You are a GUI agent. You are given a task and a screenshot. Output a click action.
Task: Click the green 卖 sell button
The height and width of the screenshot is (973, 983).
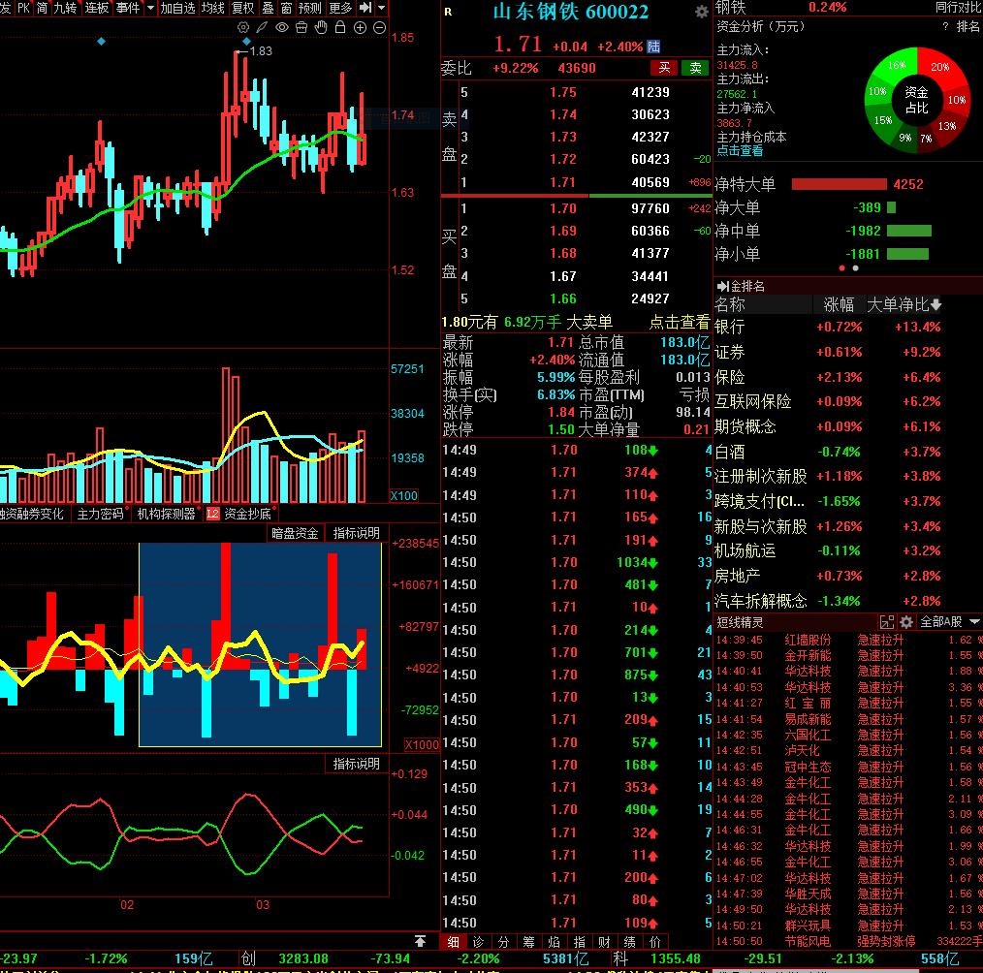pyautogui.click(x=695, y=68)
